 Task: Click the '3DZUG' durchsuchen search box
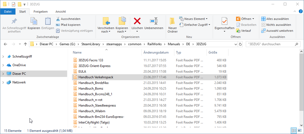tap(273, 44)
